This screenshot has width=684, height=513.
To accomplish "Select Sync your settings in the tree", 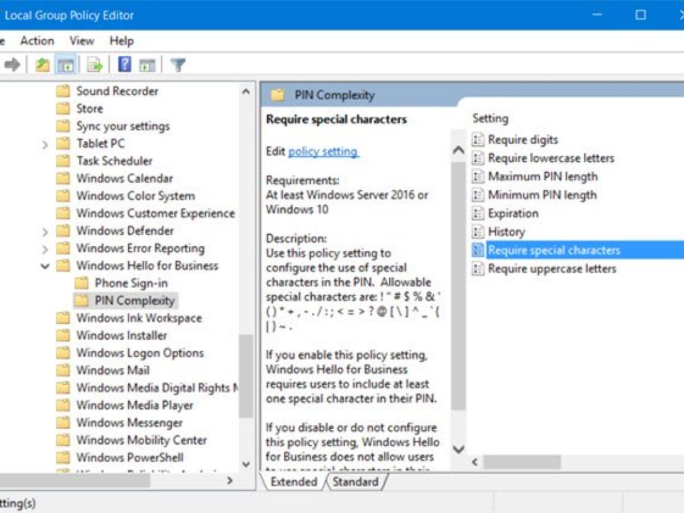I will pyautogui.click(x=123, y=126).
